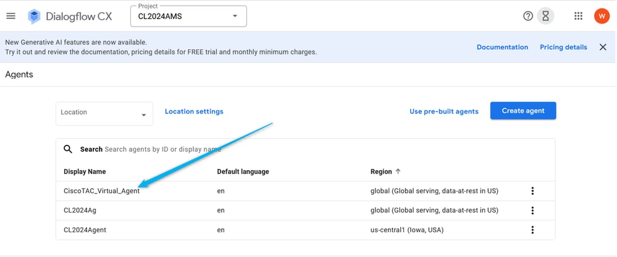Image resolution: width=617 pixels, height=257 pixels.
Task: Click region cell of CL2024Ag row
Action: pyautogui.click(x=434, y=210)
